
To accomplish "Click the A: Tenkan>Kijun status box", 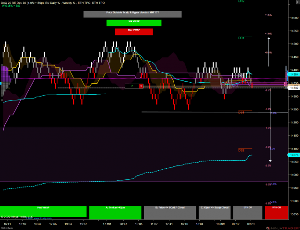I will (x=115, y=212).
